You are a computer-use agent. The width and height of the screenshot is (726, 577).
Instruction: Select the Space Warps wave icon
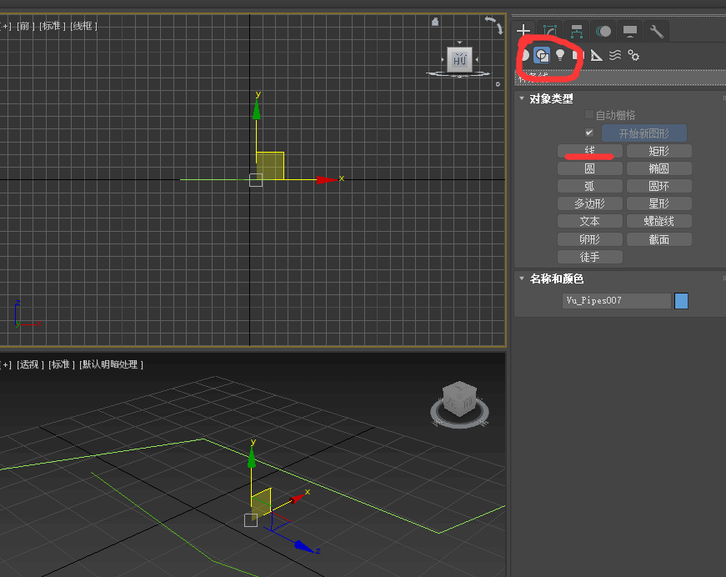click(x=615, y=55)
